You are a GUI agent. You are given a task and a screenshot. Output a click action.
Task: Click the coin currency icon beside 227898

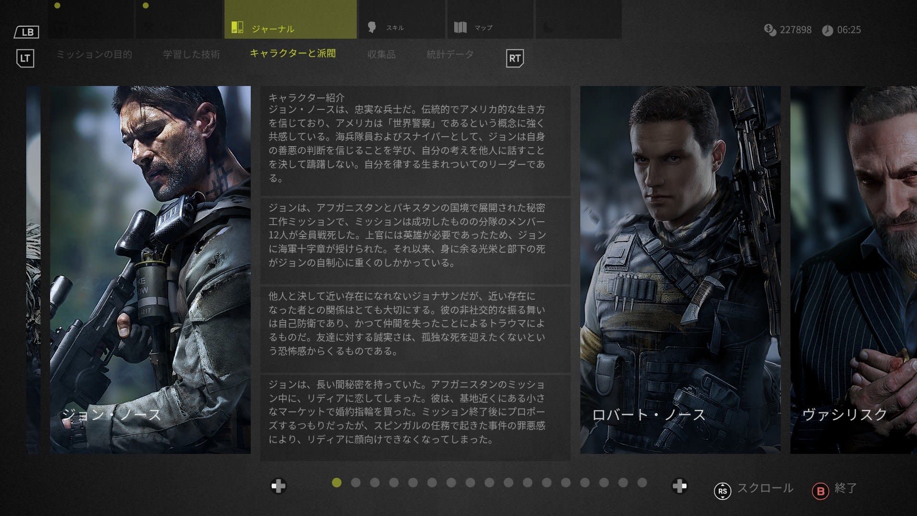[x=770, y=30]
